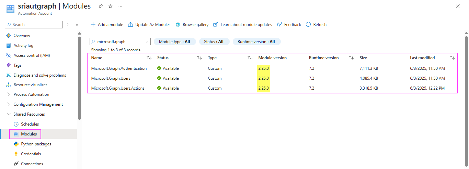The image size is (469, 169).
Task: Mark Modules page as favorite star
Action: coord(110,6)
